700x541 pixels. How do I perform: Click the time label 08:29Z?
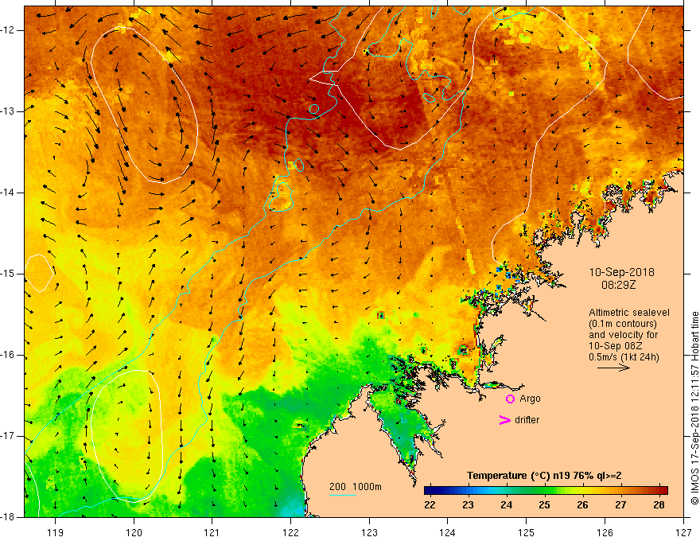pos(619,285)
